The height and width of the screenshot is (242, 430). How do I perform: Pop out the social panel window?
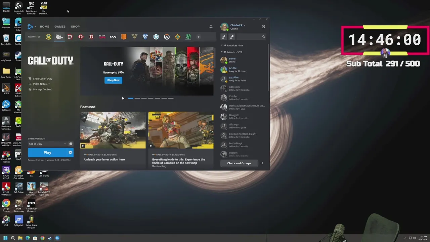(263, 27)
